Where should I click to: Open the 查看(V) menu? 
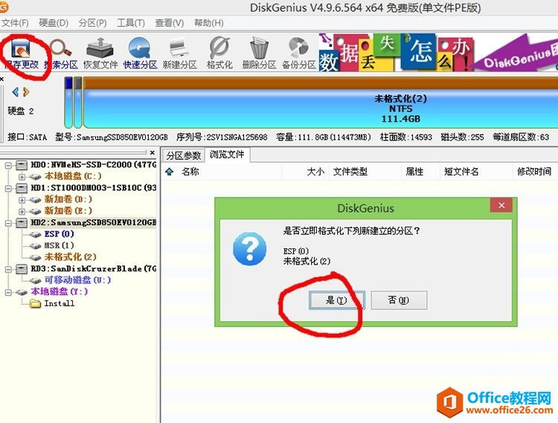click(170, 23)
